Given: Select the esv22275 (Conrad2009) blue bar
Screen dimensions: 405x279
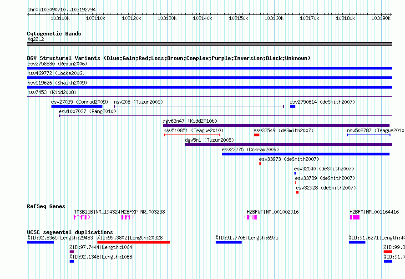Looking at the screenshot, I should point(305,154).
